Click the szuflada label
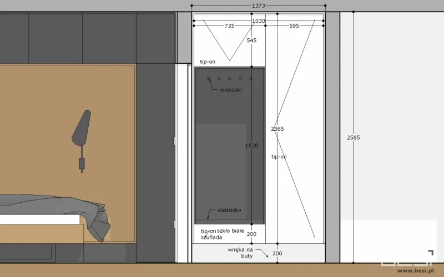Image resolution: width=444 pixels, height=277 pixels. tap(211, 238)
